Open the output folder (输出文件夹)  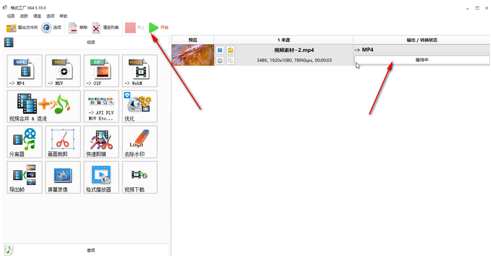pos(21,28)
